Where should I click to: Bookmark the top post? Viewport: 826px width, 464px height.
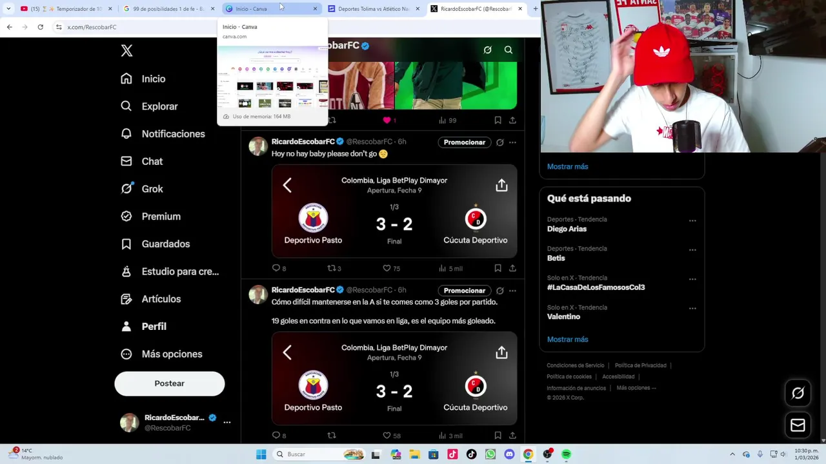[498, 121]
